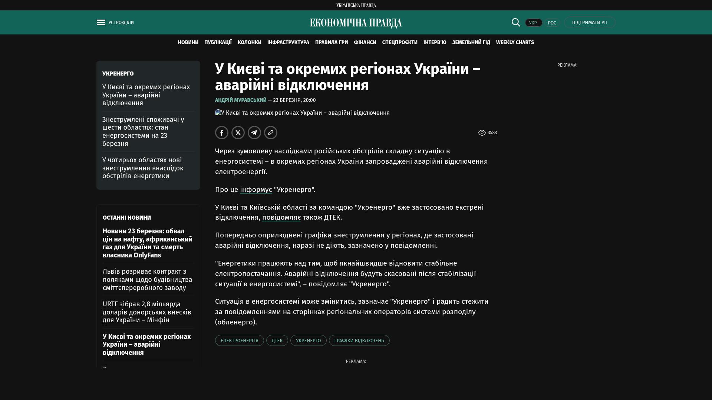This screenshot has height=400, width=712.
Task: Switch language to УКР
Action: [x=533, y=23]
